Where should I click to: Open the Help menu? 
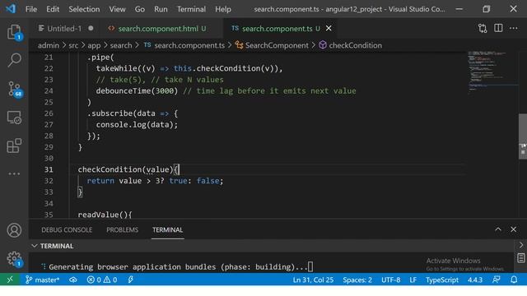[x=223, y=9]
